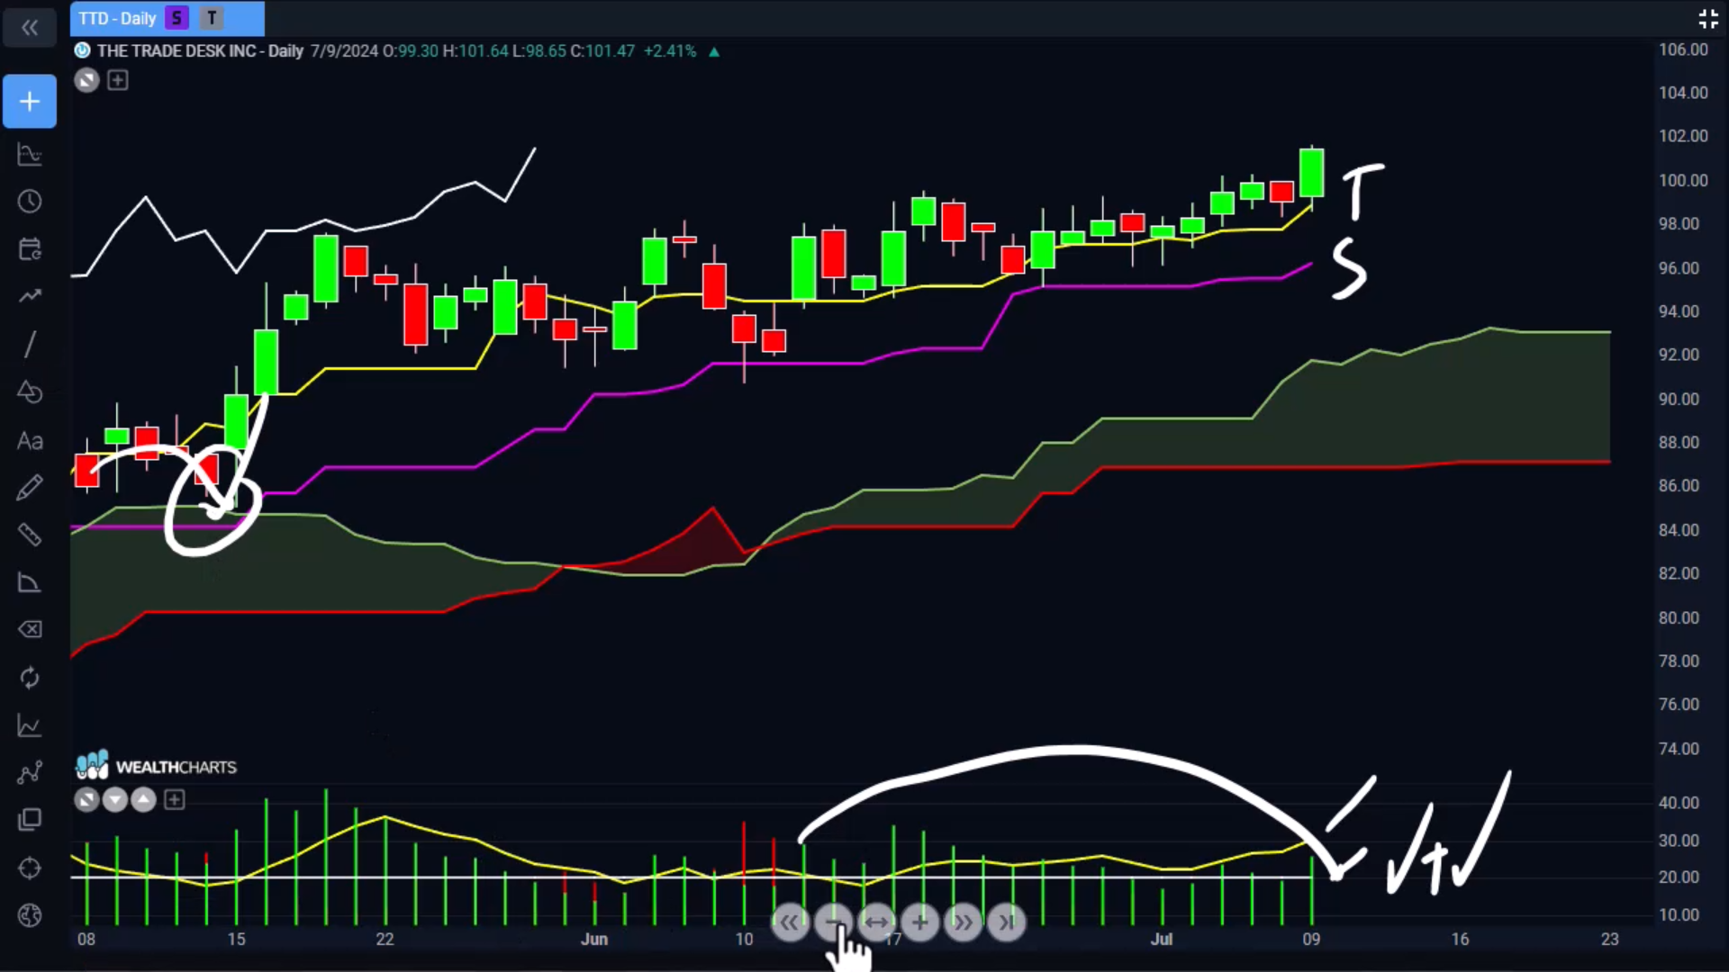Select the ruler measure tool

(30, 535)
